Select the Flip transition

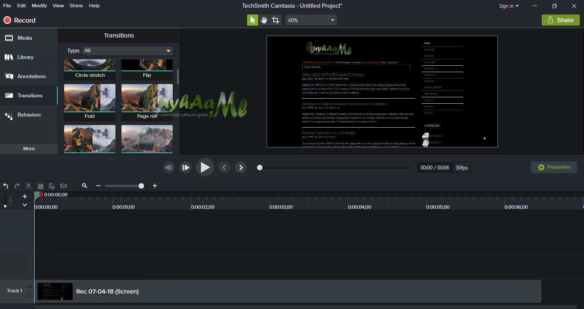147,69
